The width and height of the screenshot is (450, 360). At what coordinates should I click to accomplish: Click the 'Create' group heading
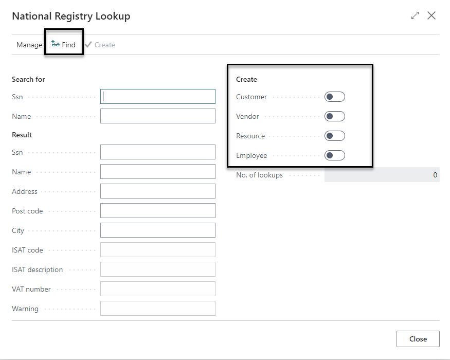(246, 79)
